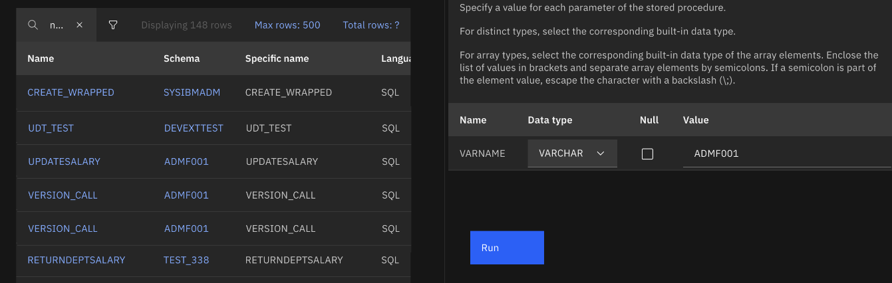Screen dimensions: 892x283
Task: Open the CREATE_WRAPPED procedure link
Action: point(71,92)
